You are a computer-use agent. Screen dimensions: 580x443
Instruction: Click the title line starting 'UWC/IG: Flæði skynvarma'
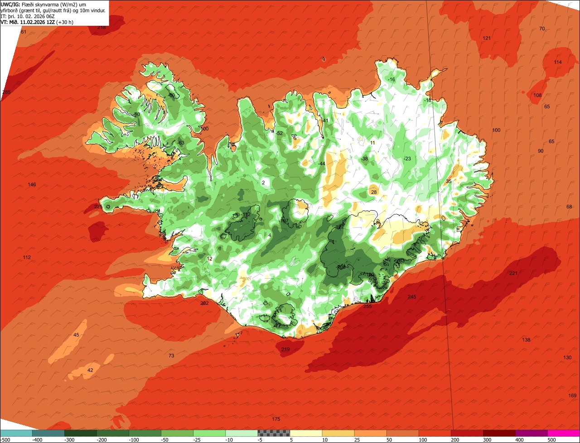point(44,4)
